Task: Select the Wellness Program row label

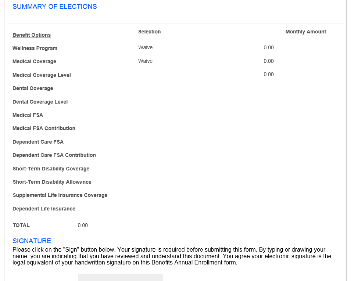Action: pos(35,48)
